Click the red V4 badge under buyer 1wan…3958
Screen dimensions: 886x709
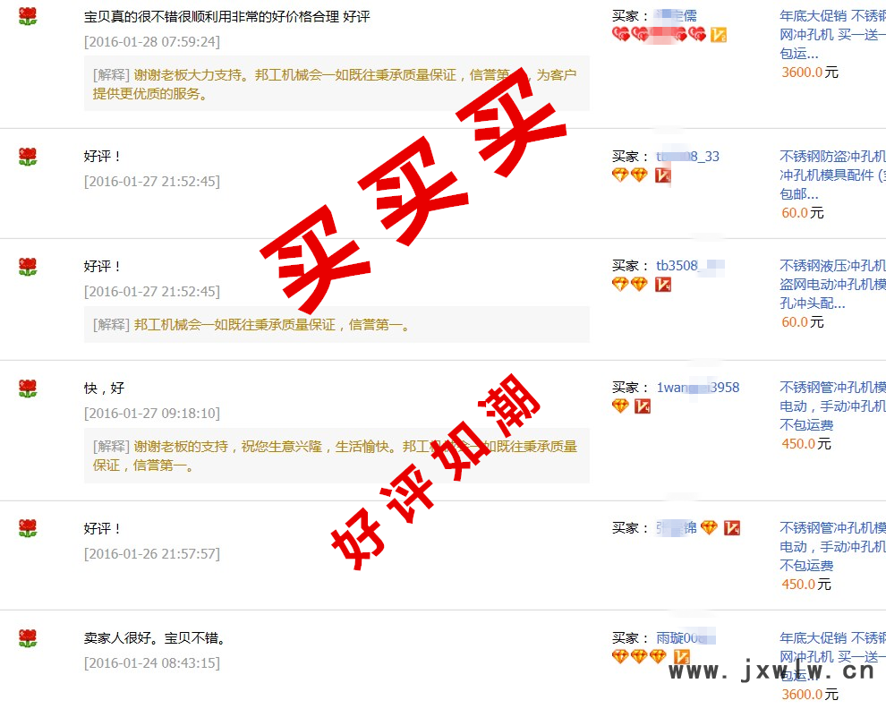pyautogui.click(x=643, y=406)
